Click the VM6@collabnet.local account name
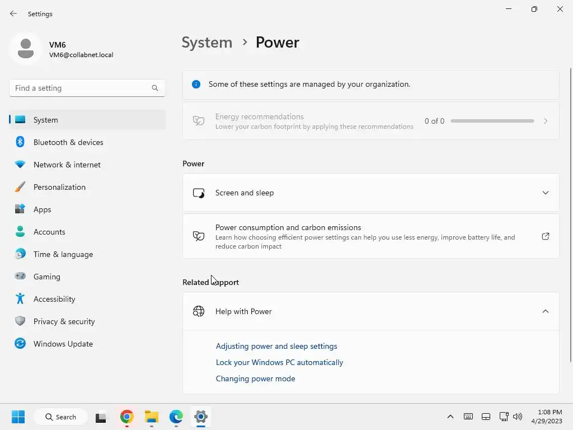 (x=81, y=55)
